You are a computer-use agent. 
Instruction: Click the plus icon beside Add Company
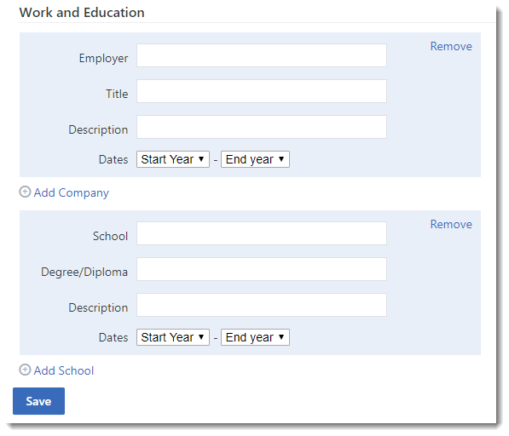[x=25, y=192]
